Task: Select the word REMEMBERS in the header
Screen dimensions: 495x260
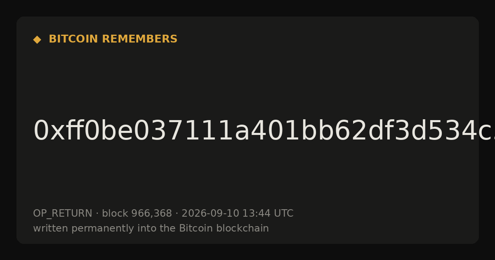Action: pyautogui.click(x=139, y=39)
